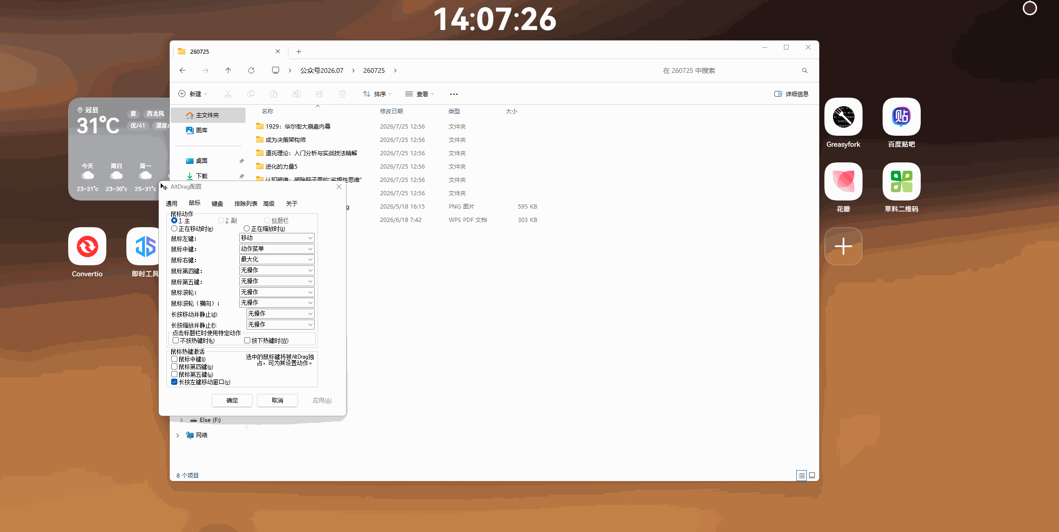This screenshot has height=532, width=1059.
Task: Open the 查看 view menu in Explorer
Action: pos(420,94)
